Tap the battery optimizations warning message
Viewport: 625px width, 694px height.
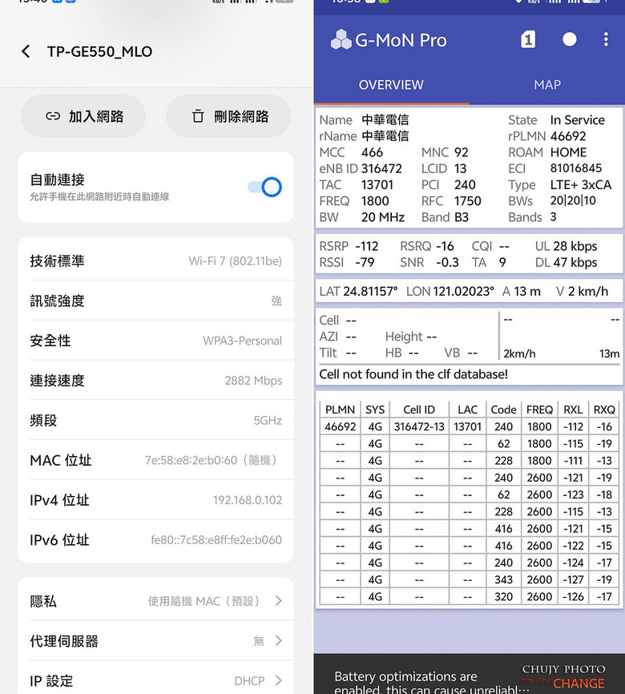(x=432, y=682)
